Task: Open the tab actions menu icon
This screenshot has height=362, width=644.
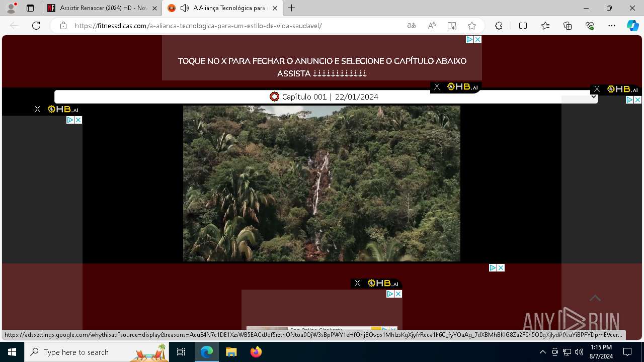Action: (30, 8)
